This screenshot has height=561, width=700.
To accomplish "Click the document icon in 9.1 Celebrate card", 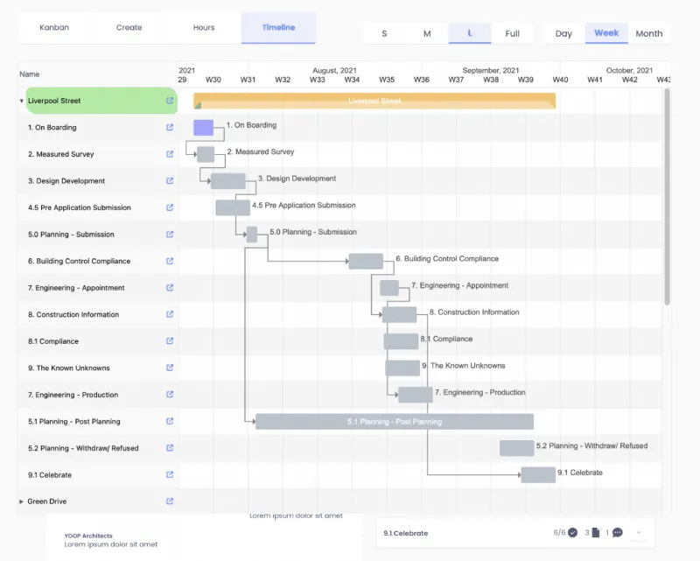I will 596,532.
